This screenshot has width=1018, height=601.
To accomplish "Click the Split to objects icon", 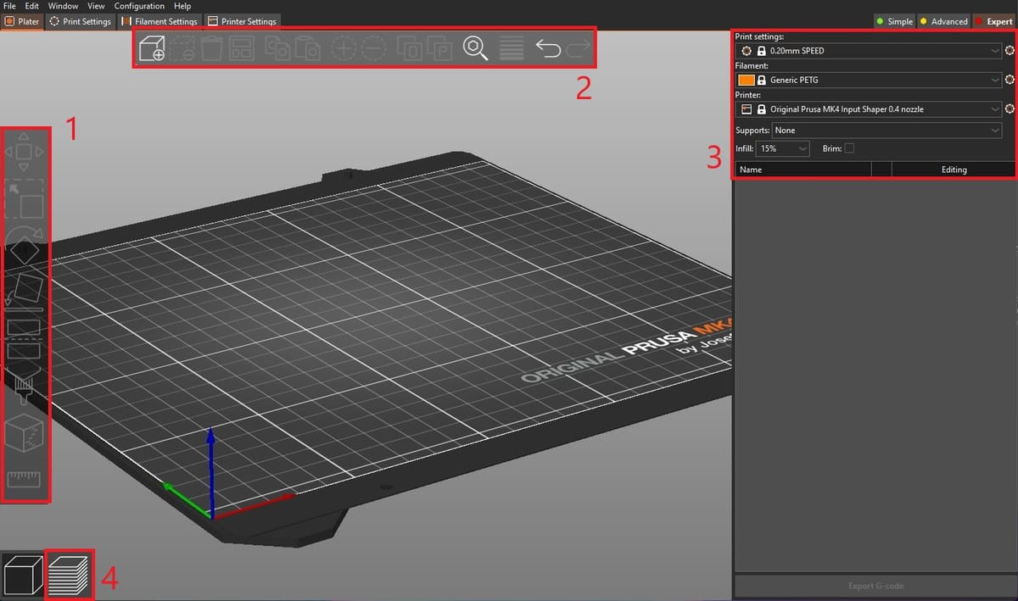I will tap(410, 48).
